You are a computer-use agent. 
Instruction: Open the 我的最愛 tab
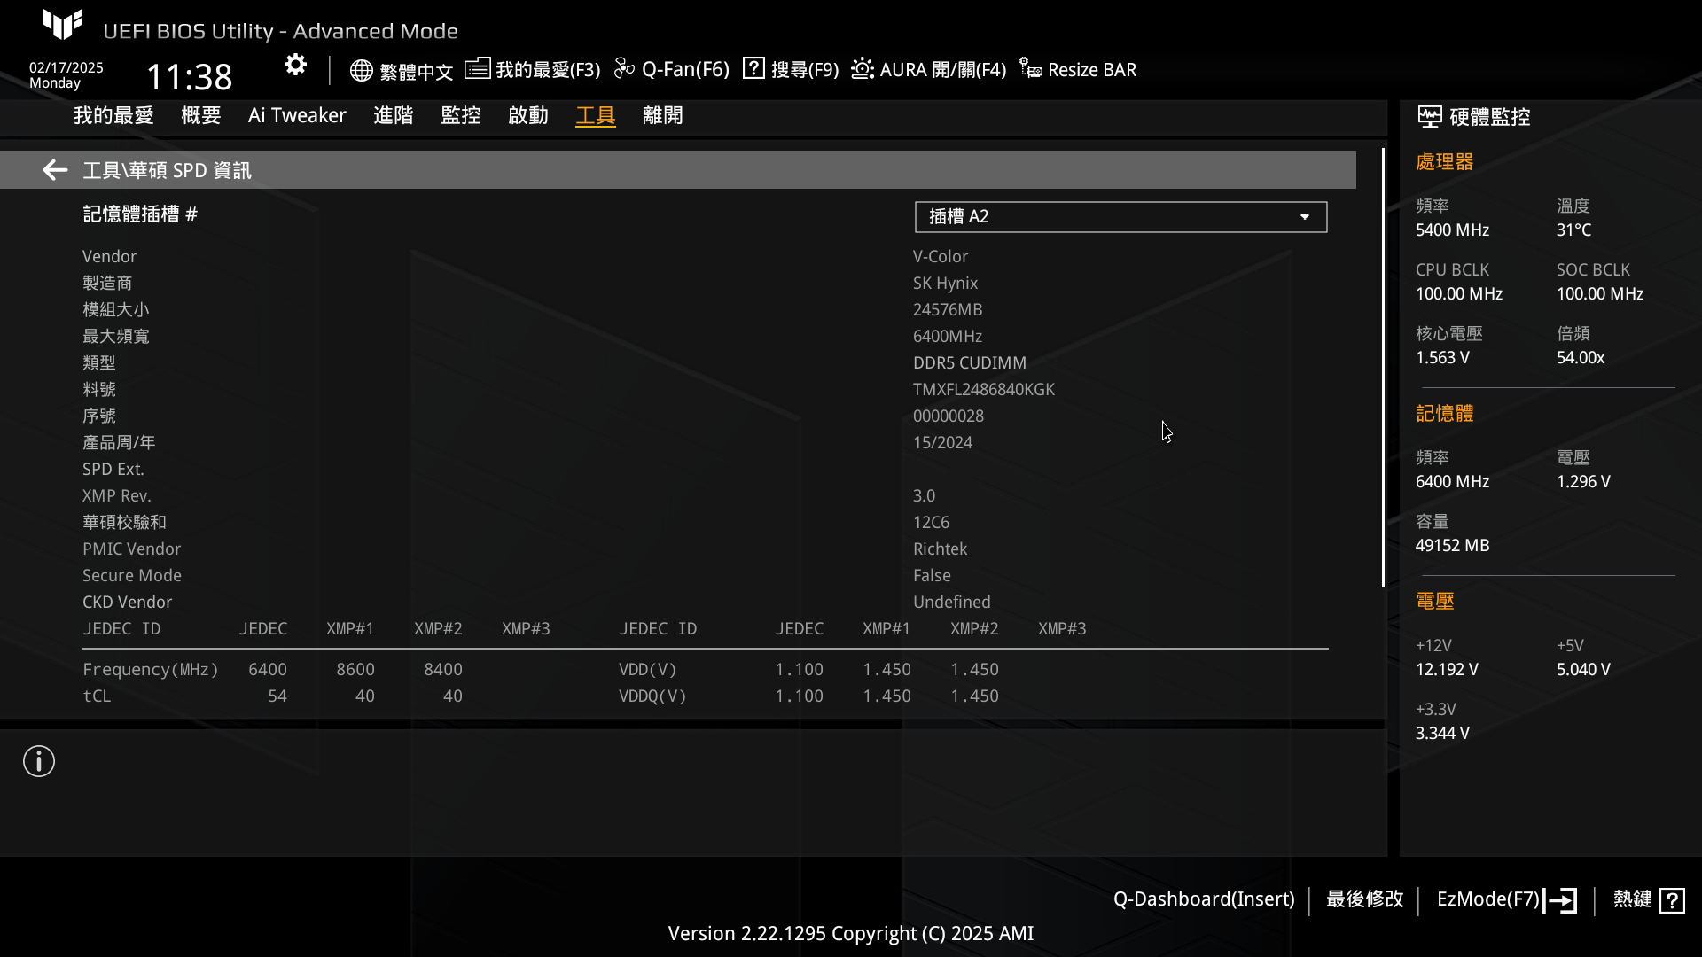[x=113, y=116]
